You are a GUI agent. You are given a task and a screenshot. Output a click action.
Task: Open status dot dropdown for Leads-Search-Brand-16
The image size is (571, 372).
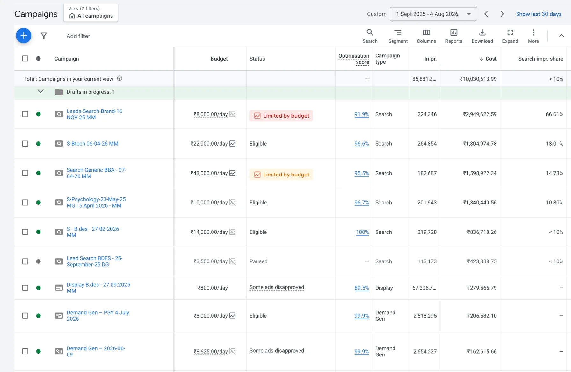coord(38,114)
